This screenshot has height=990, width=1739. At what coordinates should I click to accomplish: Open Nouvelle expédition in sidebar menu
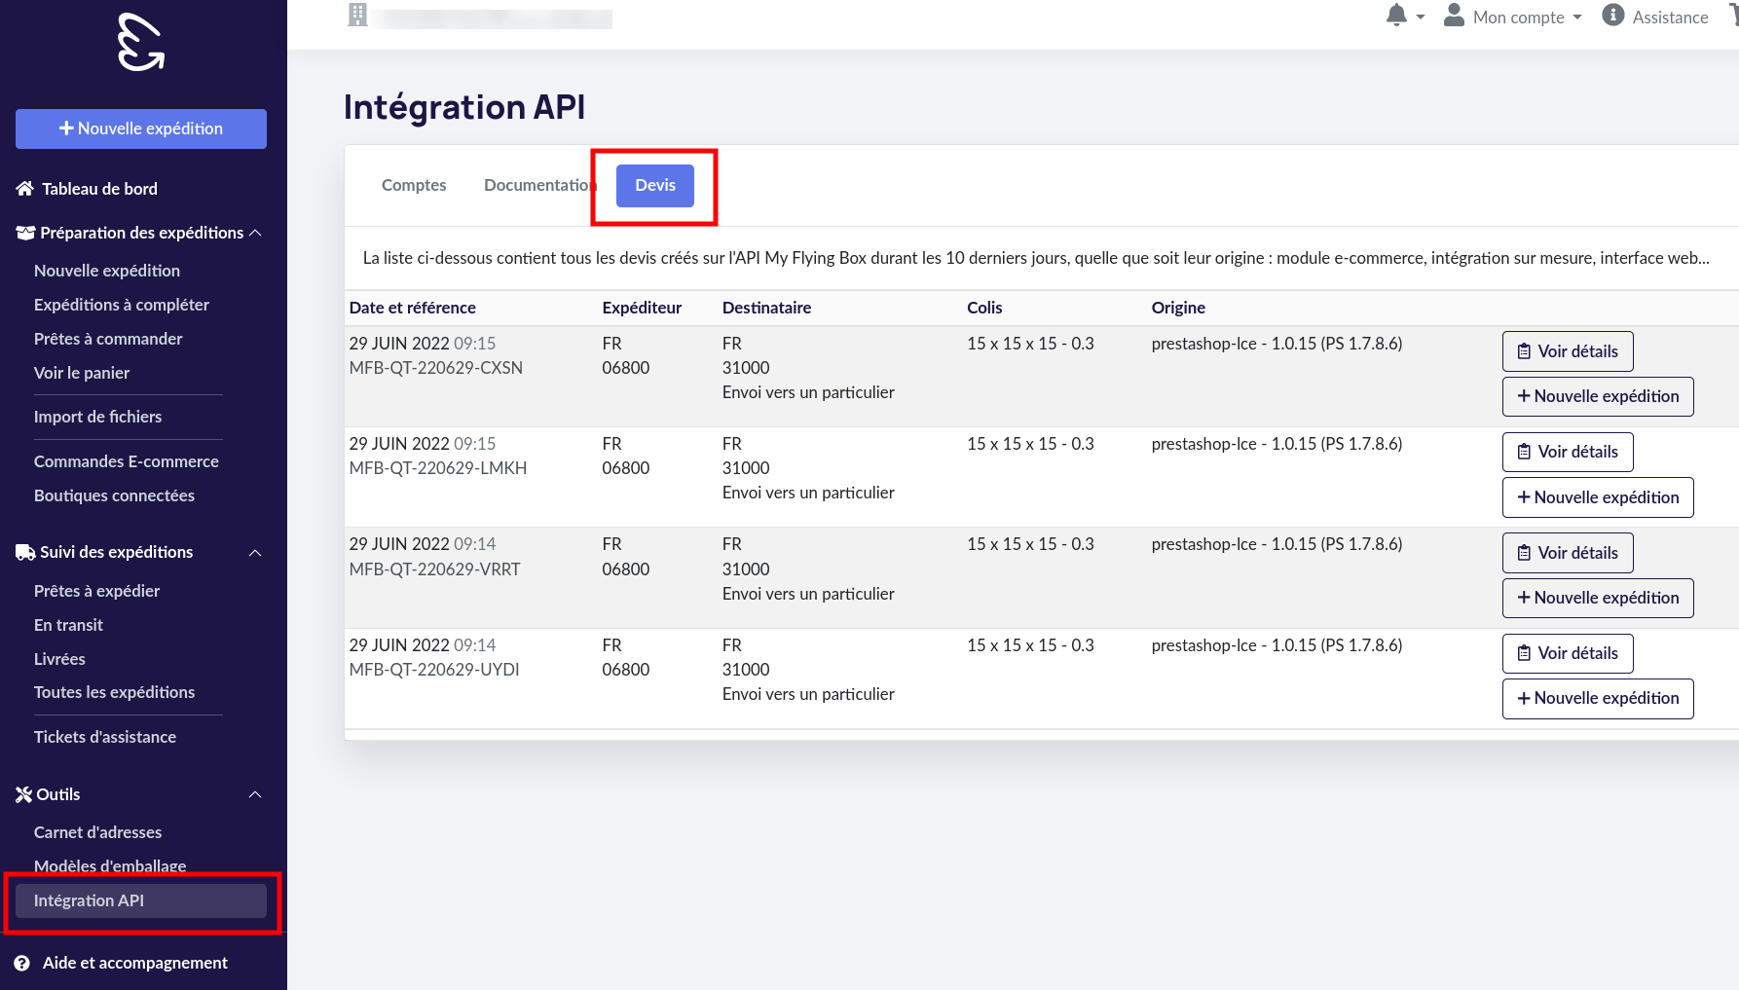[x=107, y=271]
